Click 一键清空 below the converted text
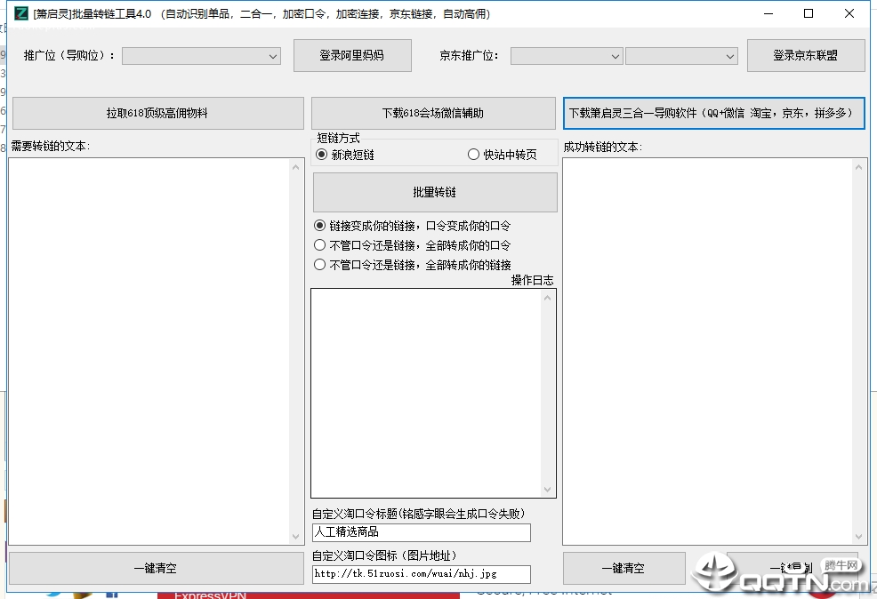The width and height of the screenshot is (877, 599). (x=624, y=568)
